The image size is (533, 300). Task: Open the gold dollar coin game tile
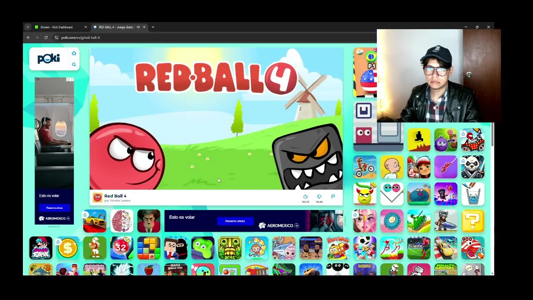pos(68,248)
